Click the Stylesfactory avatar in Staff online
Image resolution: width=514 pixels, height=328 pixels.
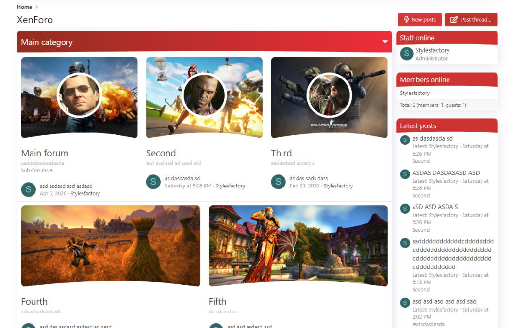407,54
